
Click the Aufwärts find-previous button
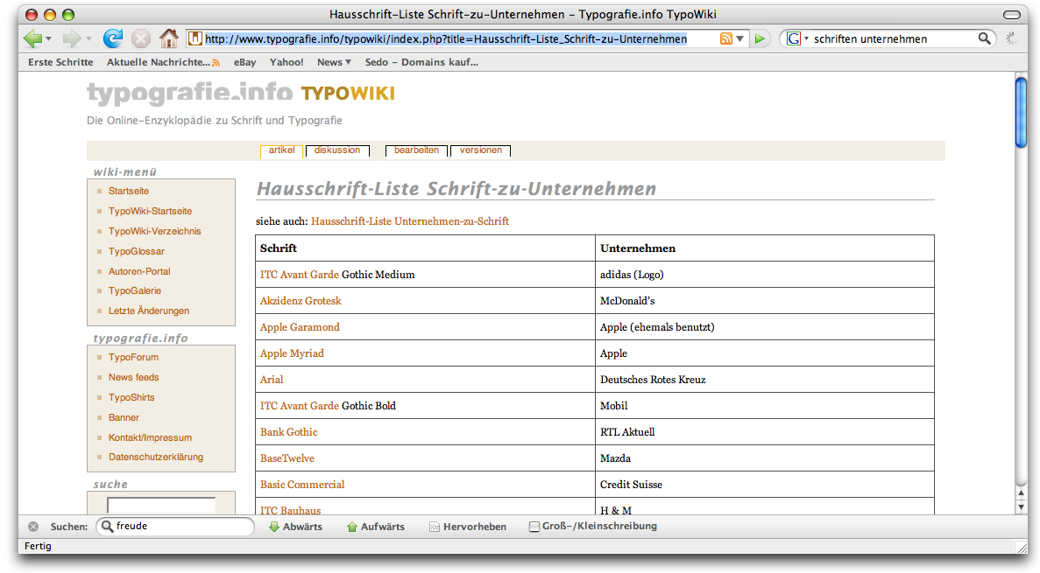pyautogui.click(x=375, y=527)
